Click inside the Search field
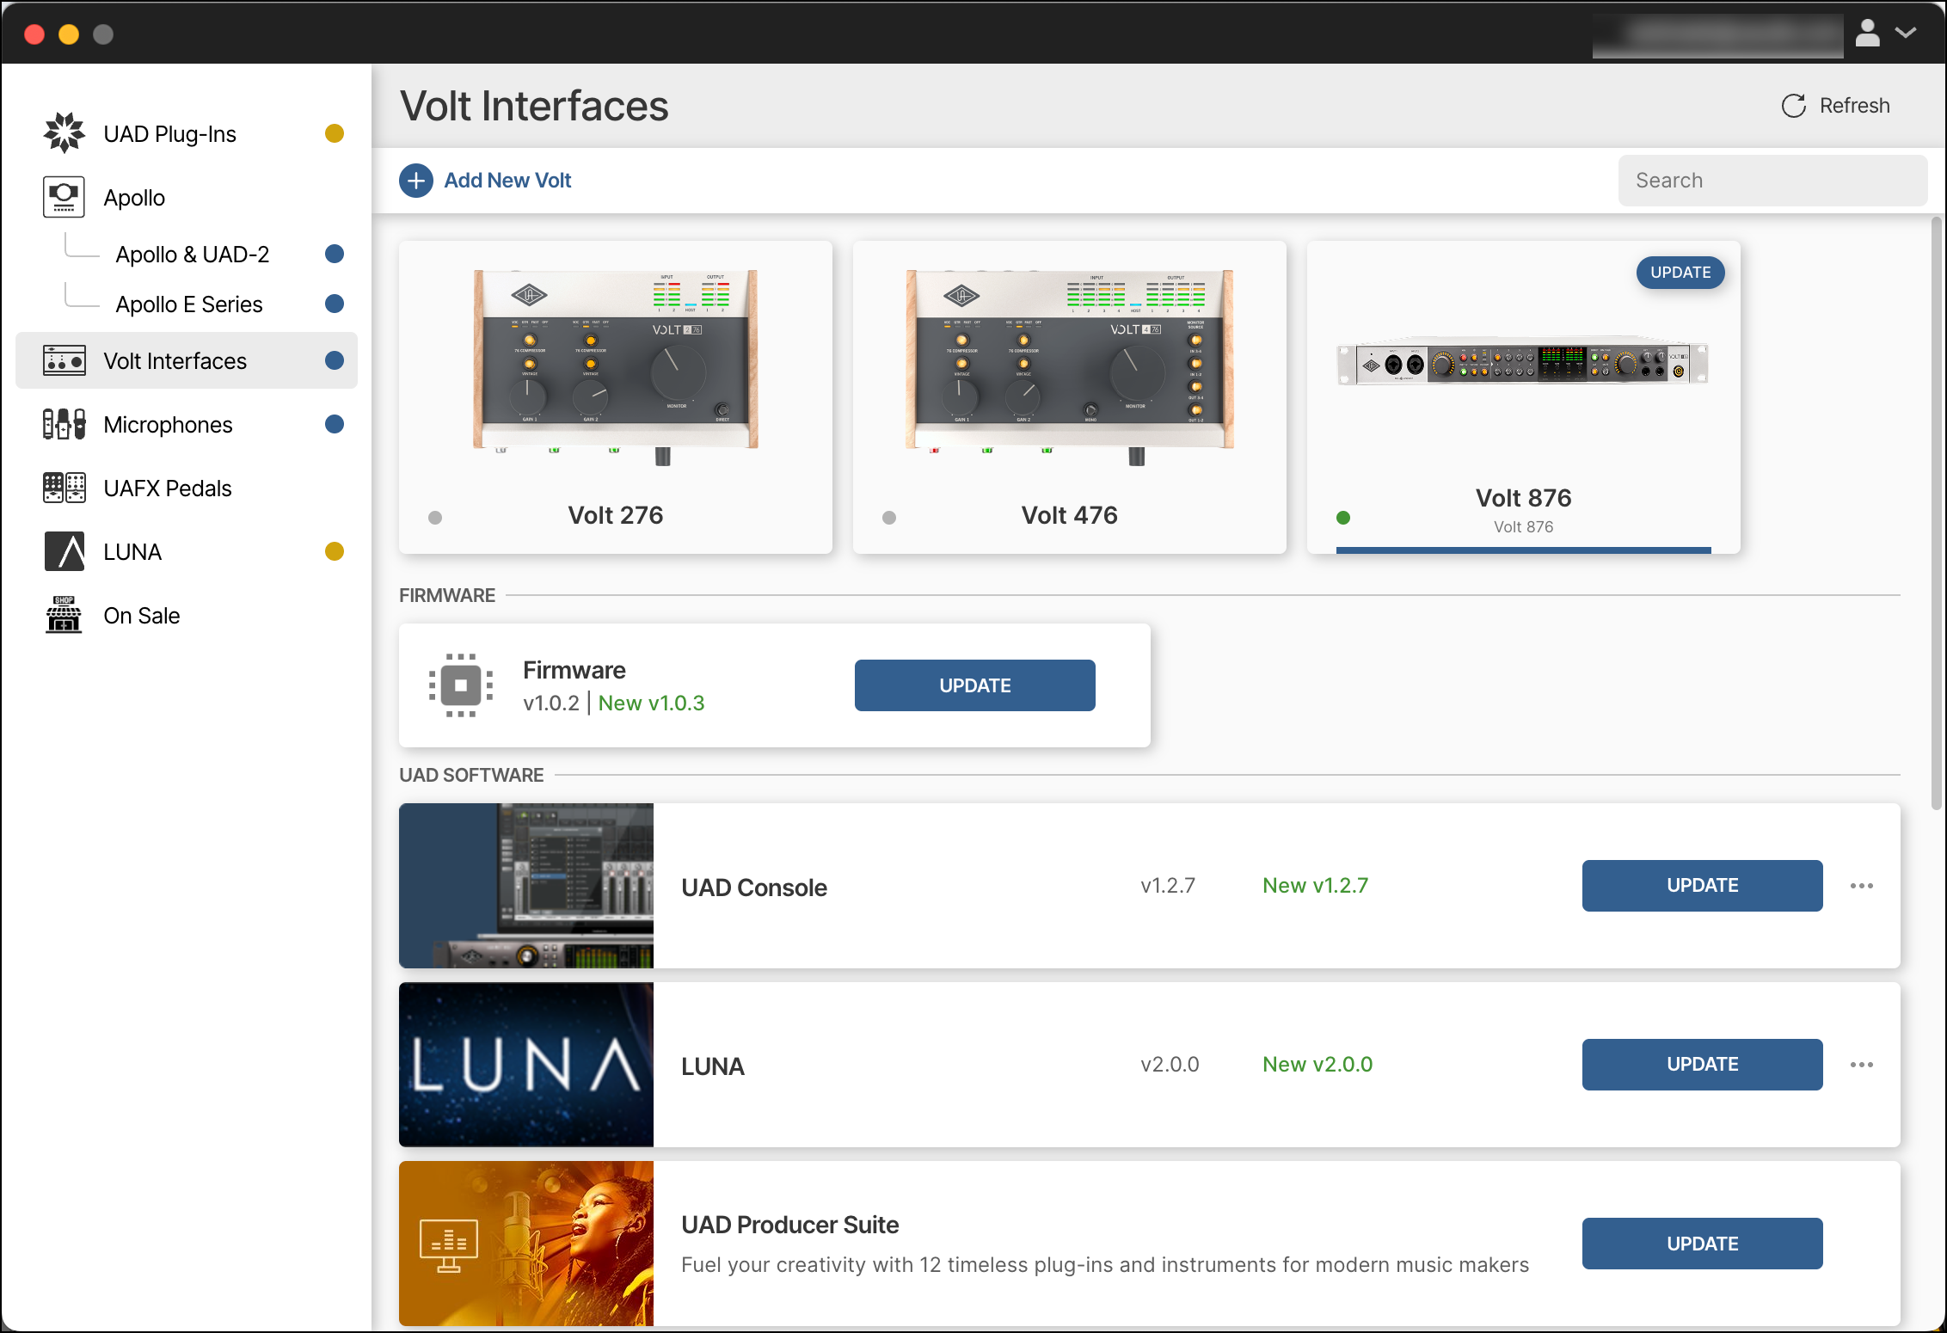 point(1772,180)
